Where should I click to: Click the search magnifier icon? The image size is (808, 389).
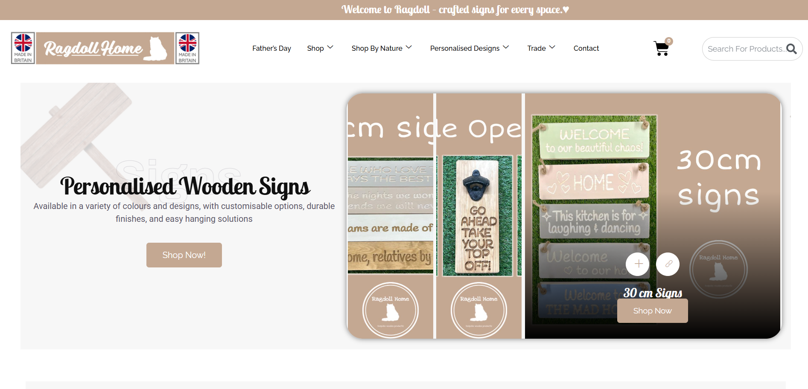[x=791, y=49]
